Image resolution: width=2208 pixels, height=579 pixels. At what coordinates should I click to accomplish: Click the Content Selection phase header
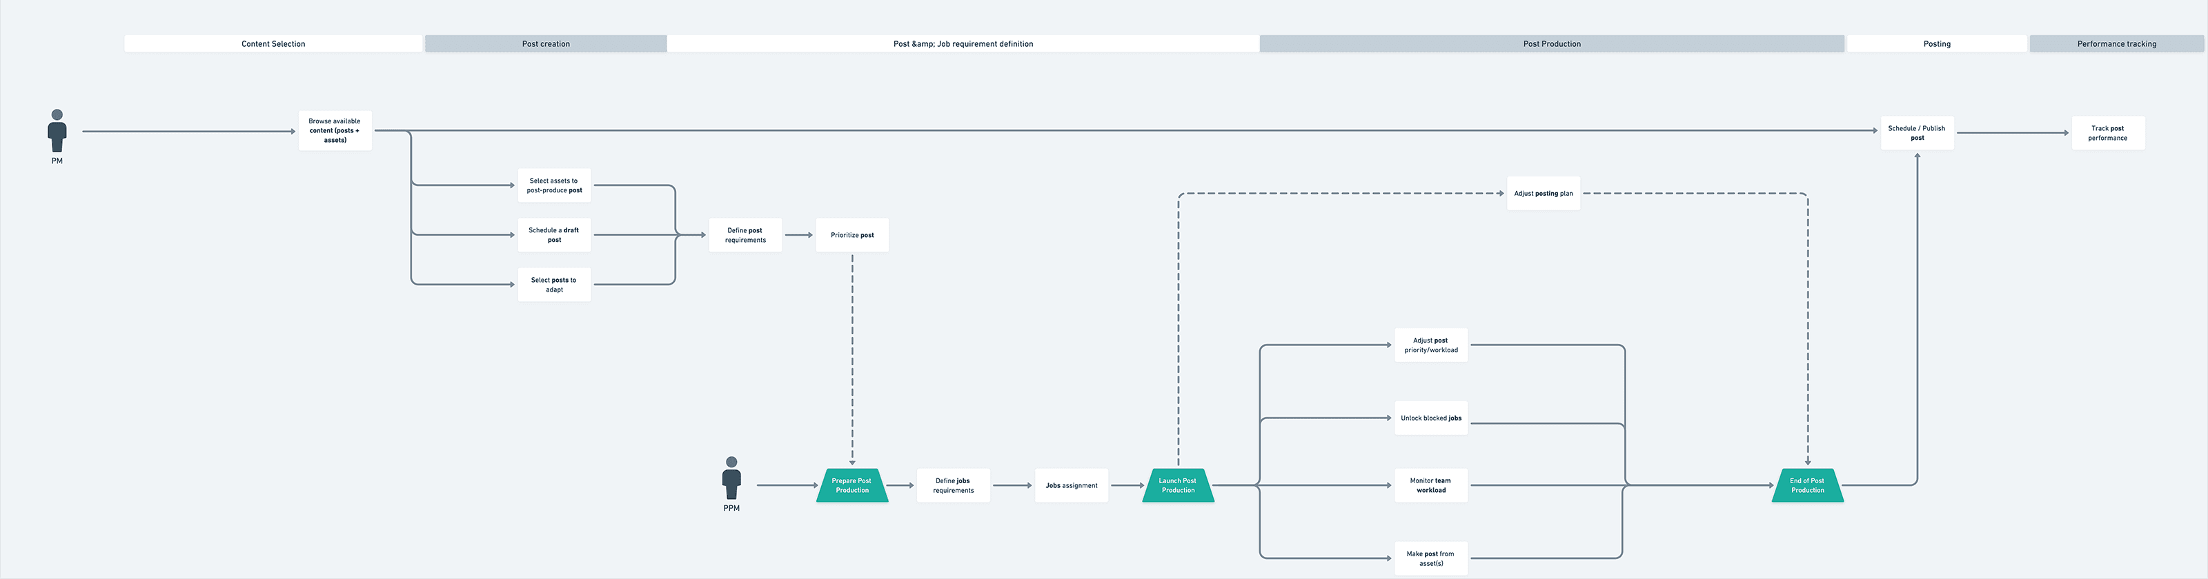pos(273,43)
